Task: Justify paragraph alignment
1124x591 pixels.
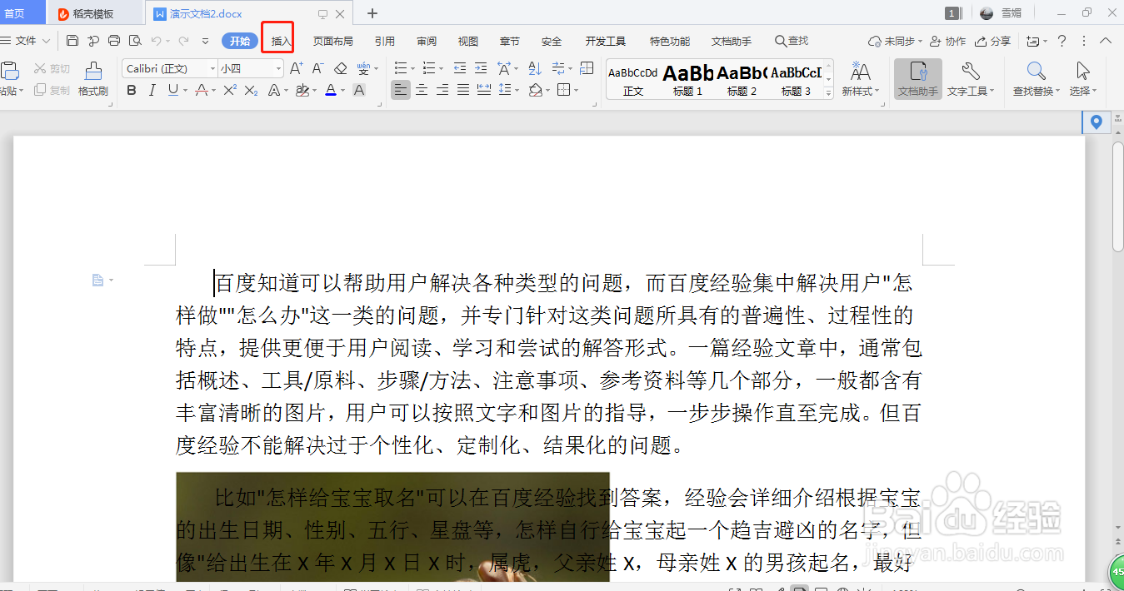Action: 463,90
